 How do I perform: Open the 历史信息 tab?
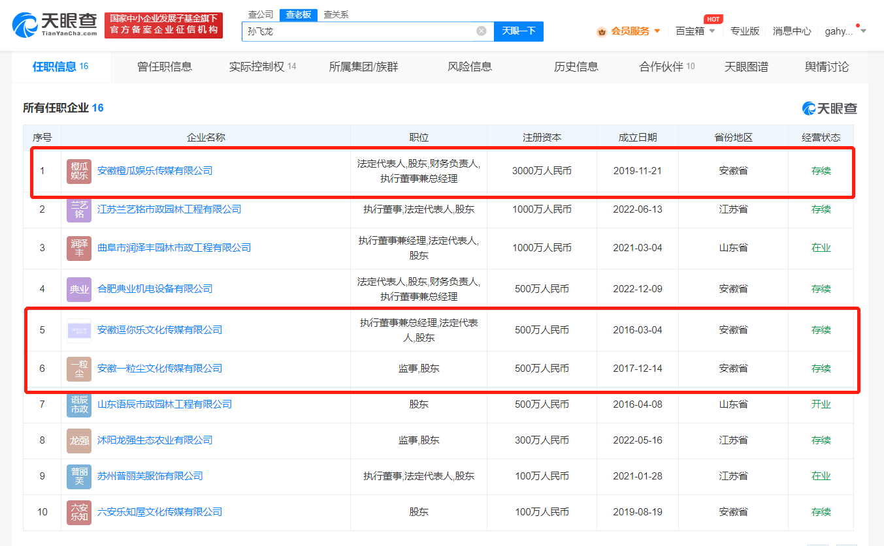(576, 67)
